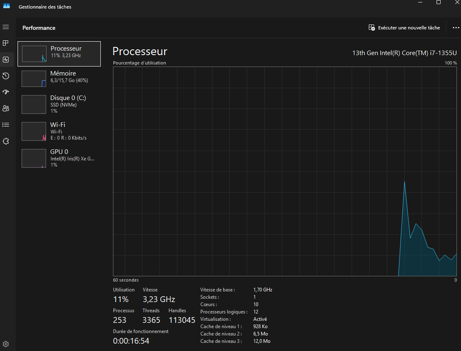Open the Services puzzle icon

(x=6, y=141)
